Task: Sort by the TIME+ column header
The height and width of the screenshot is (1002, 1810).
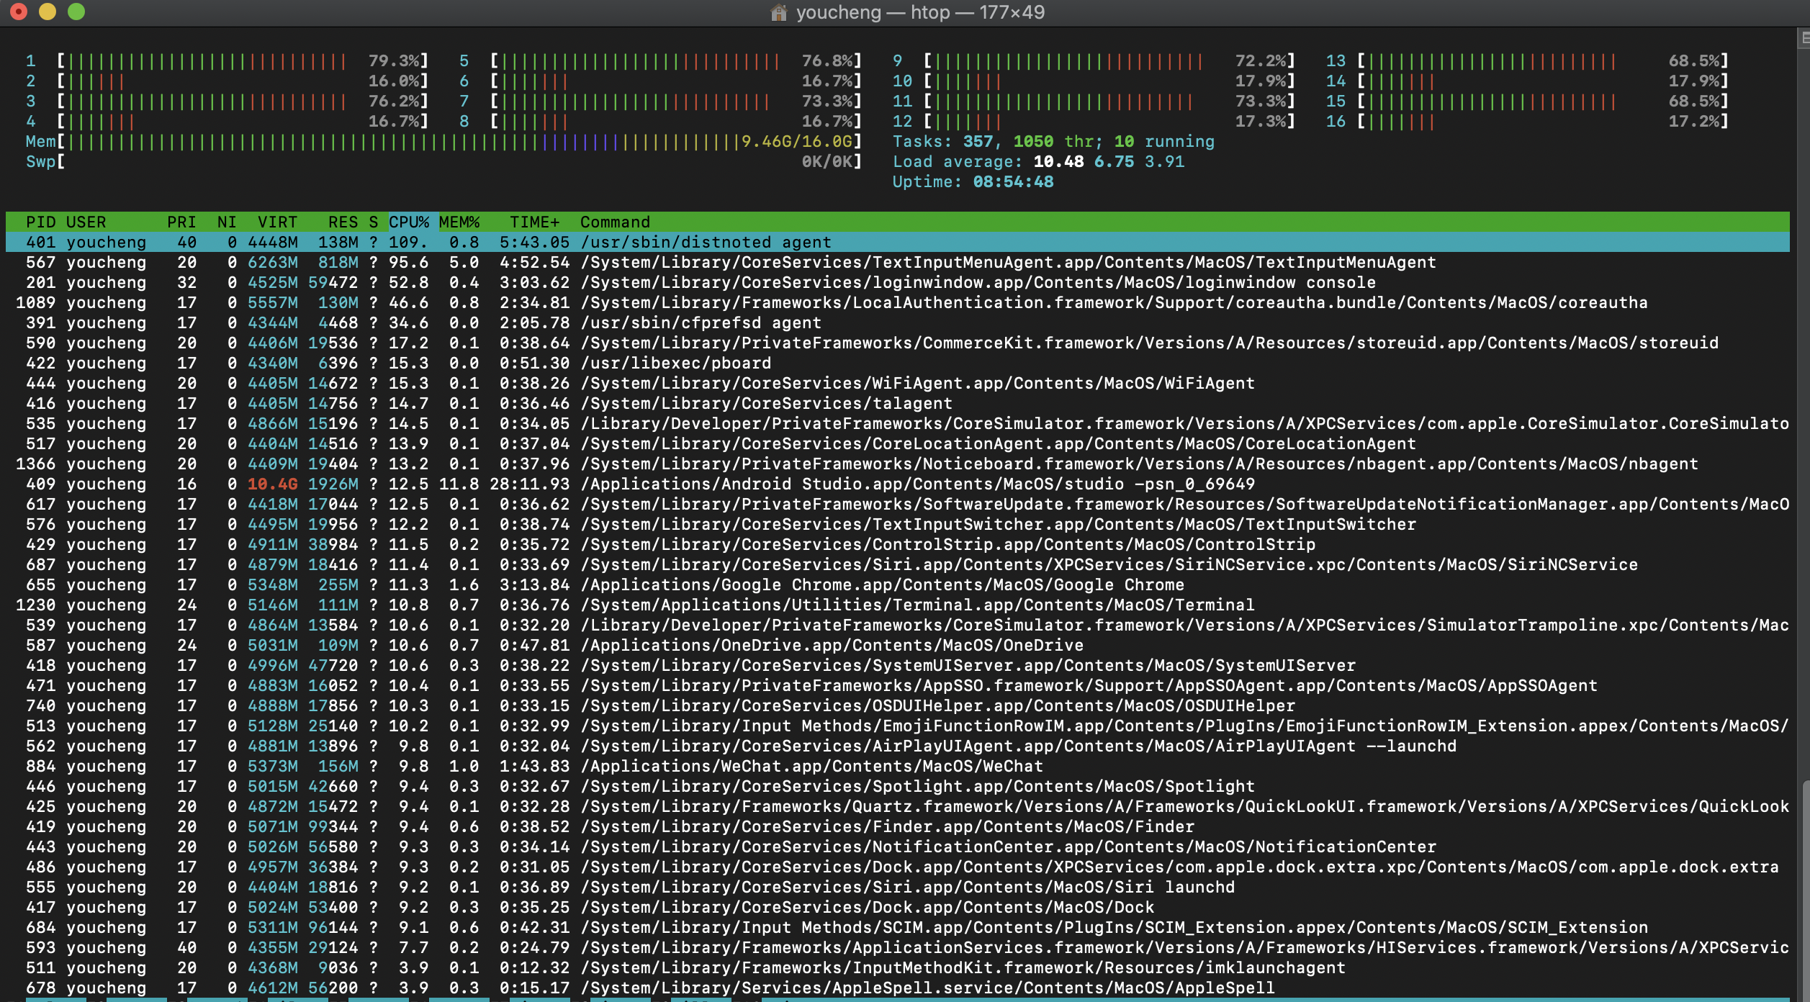Action: click(534, 222)
